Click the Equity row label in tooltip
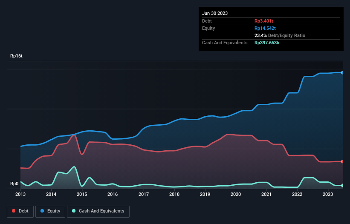The image size is (350, 224). pyautogui.click(x=208, y=28)
